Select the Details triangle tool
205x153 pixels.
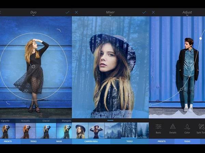[x=173, y=128]
